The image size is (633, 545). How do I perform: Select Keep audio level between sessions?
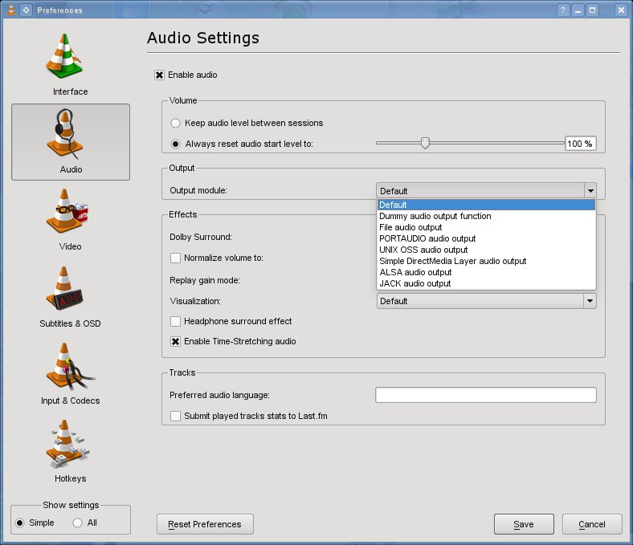pyautogui.click(x=175, y=123)
